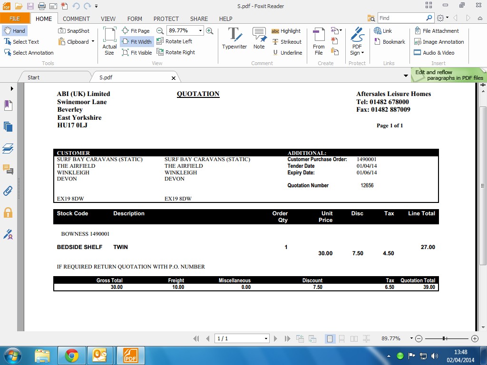Click the Undo arrow icon
The height and width of the screenshot is (365, 487).
pyautogui.click(x=76, y=6)
